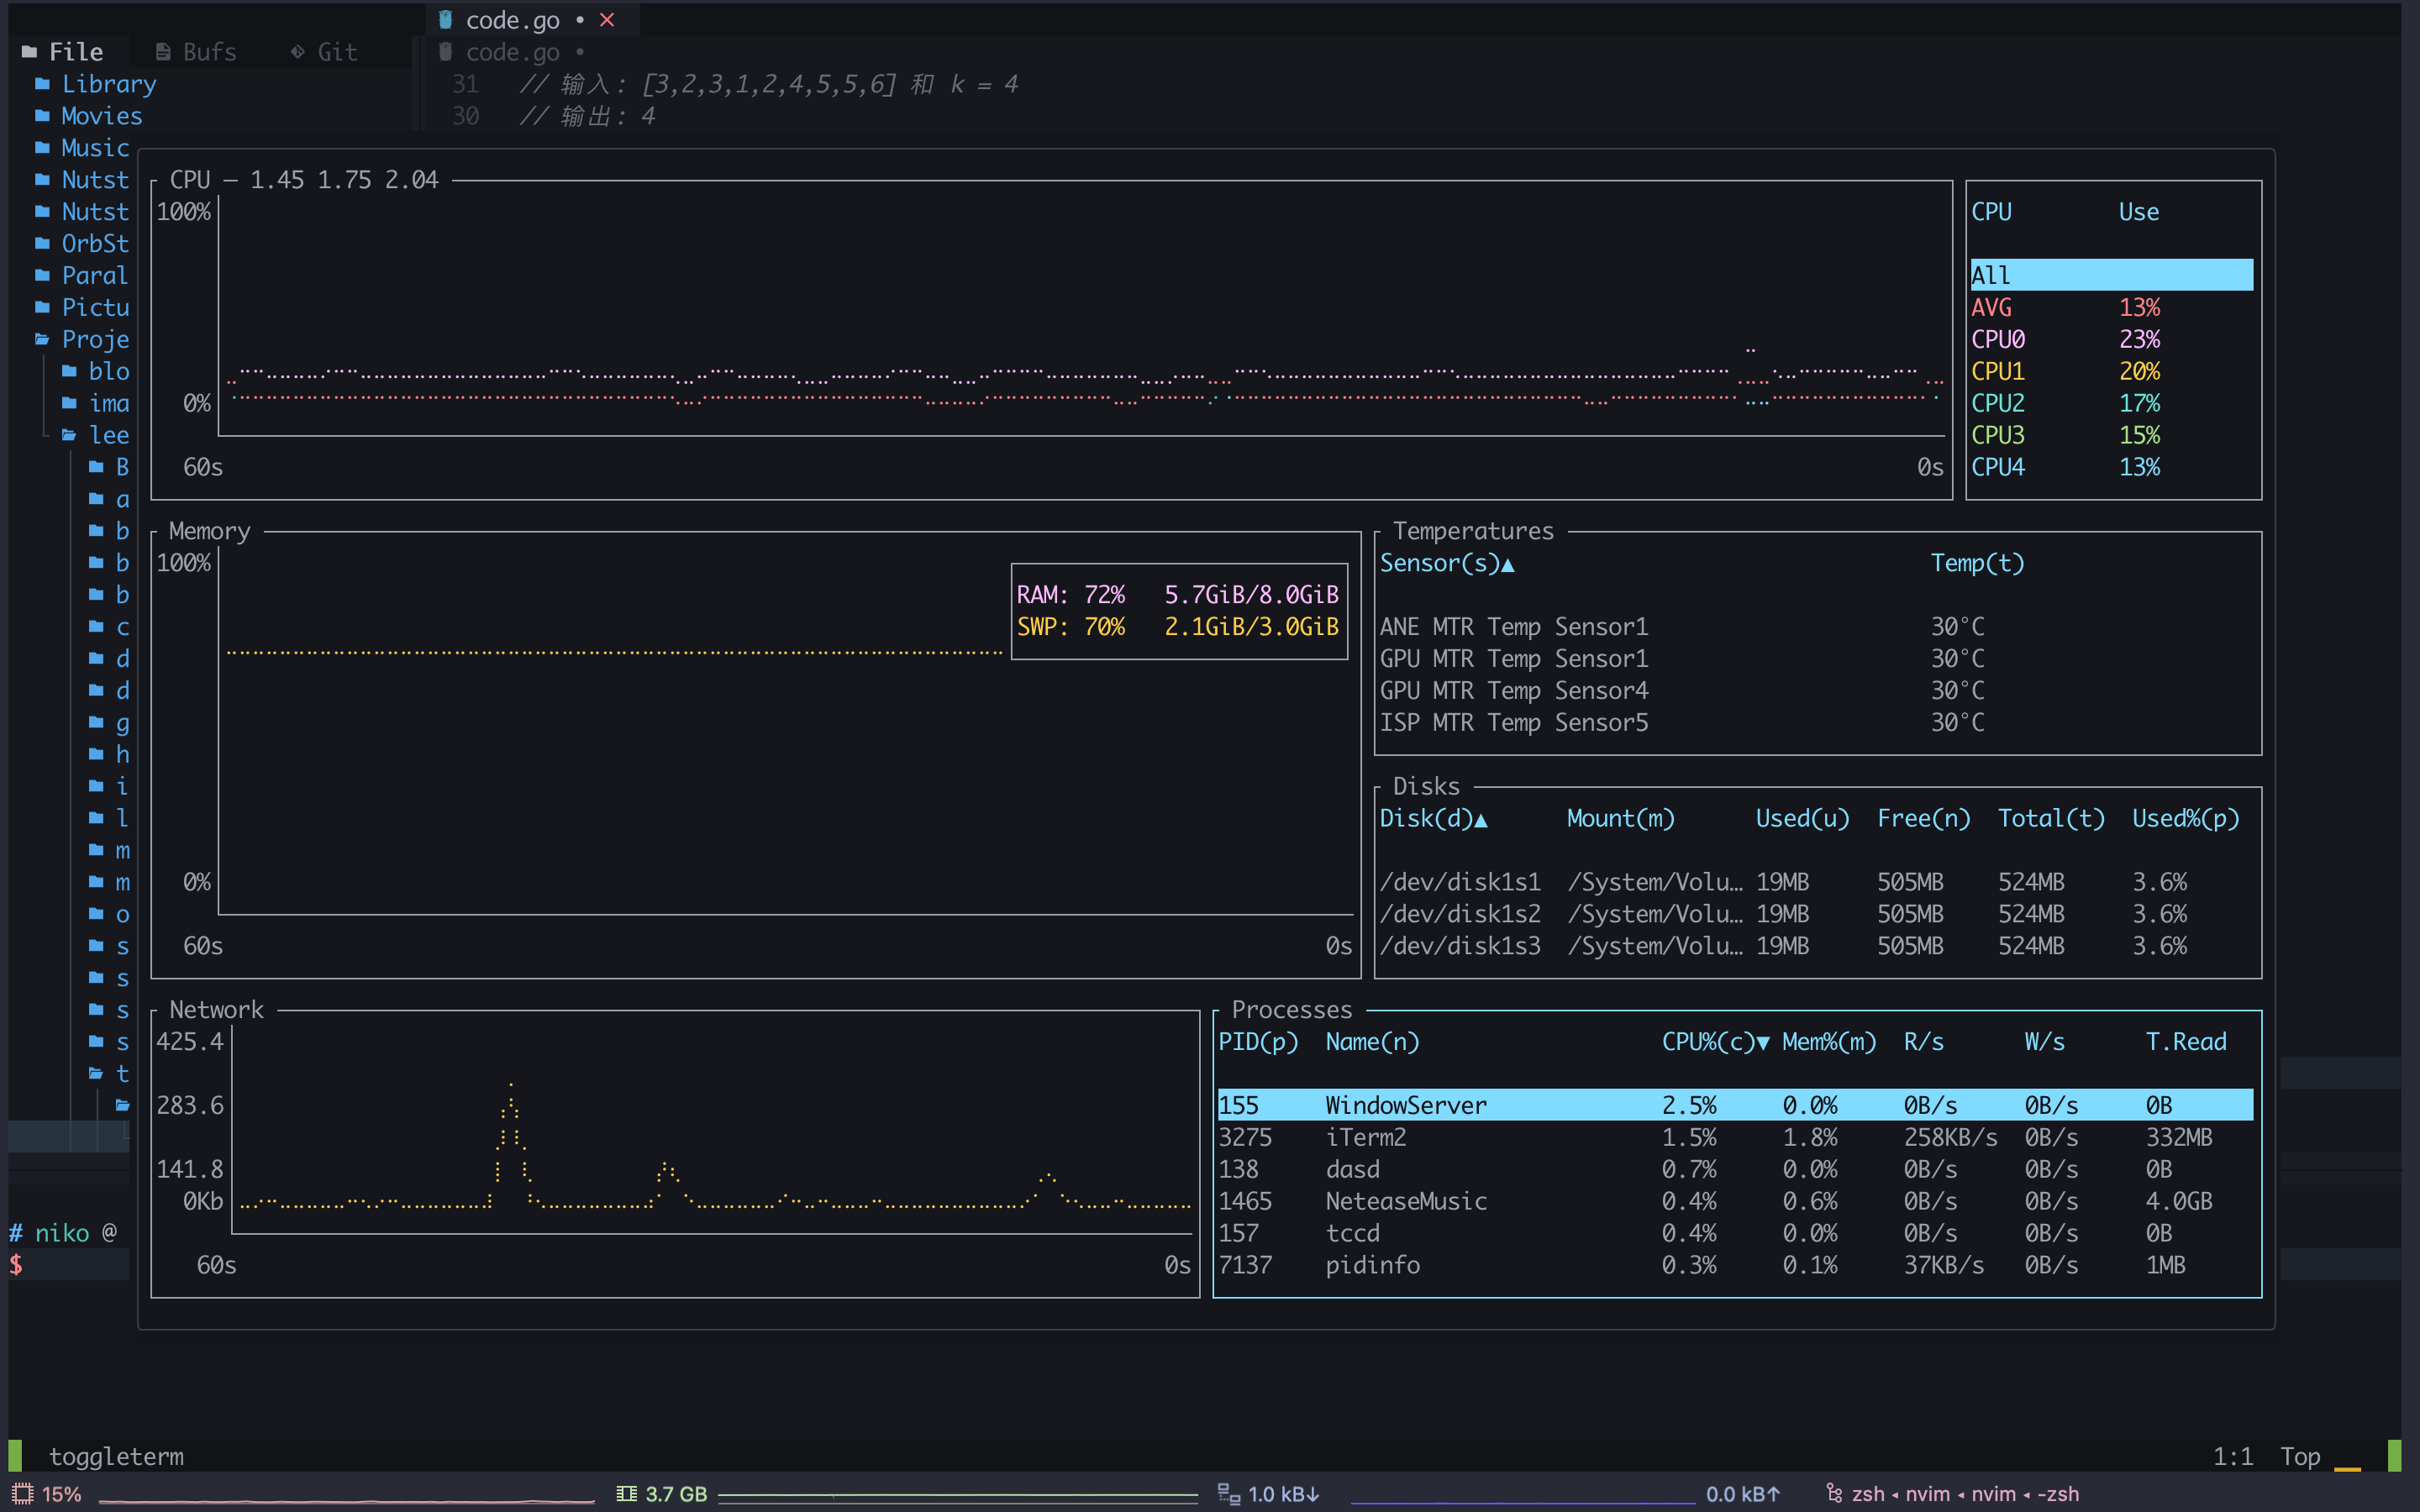This screenshot has height=1512, width=2420.
Task: Collapse the Proje folder
Action: (82, 340)
